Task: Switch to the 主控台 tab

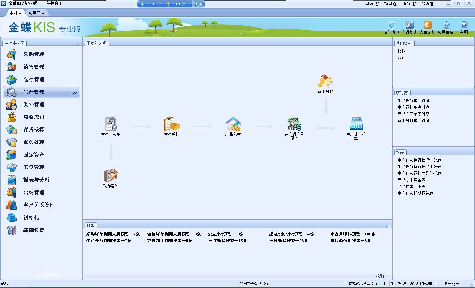Action: [x=16, y=13]
